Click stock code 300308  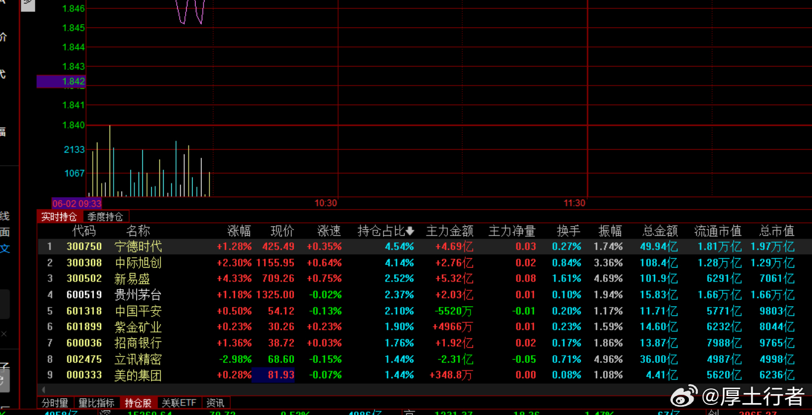[x=84, y=262]
